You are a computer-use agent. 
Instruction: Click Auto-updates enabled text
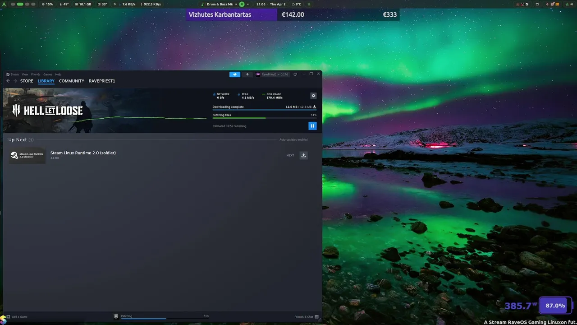click(293, 139)
